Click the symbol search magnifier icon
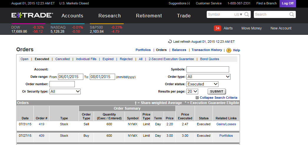The height and width of the screenshot is (145, 308). click(247, 14)
